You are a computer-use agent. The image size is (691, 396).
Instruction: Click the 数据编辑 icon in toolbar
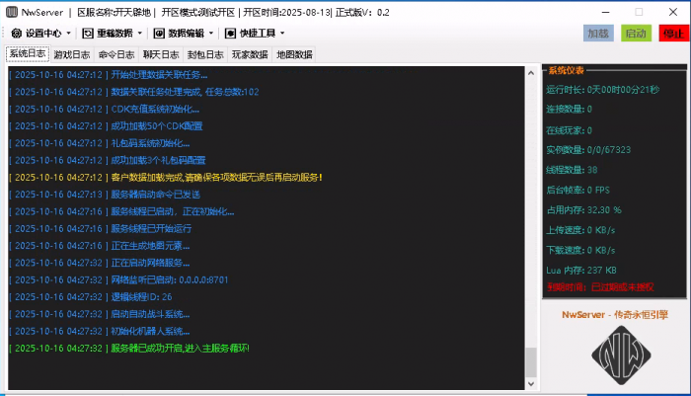point(159,34)
